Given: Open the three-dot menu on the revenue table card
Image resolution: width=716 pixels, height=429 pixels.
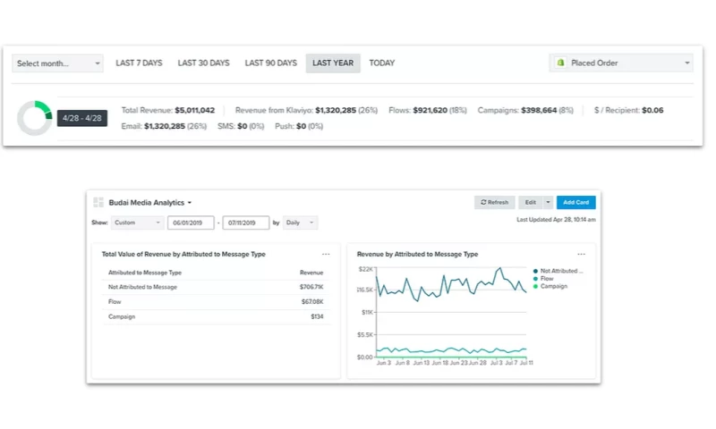Looking at the screenshot, I should click(326, 255).
